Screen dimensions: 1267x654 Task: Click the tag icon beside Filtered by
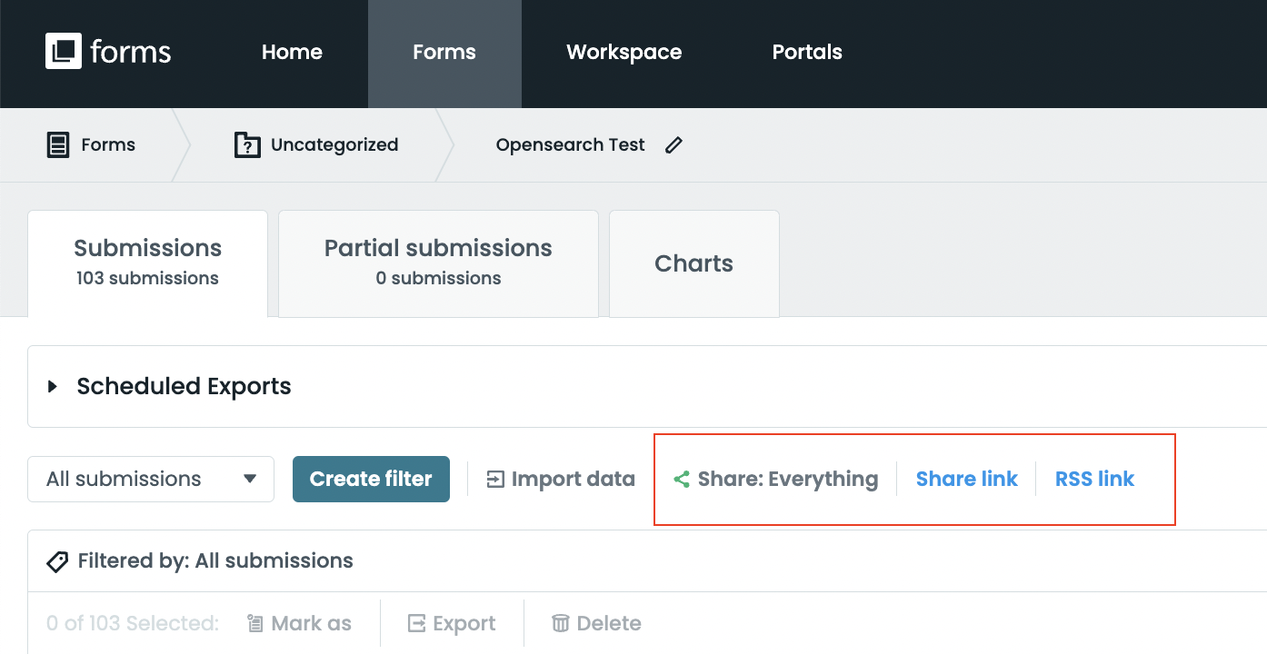(57, 561)
